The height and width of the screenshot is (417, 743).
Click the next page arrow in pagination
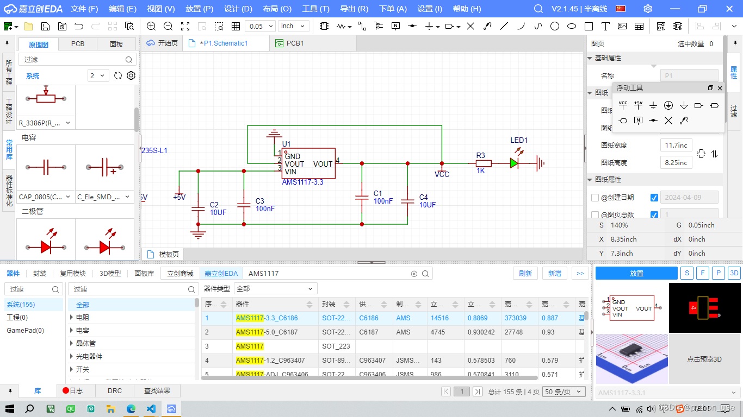tap(477, 391)
